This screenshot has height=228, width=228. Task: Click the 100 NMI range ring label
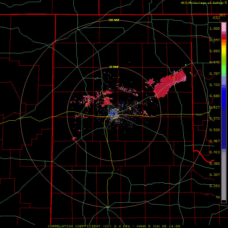coord(114,20)
